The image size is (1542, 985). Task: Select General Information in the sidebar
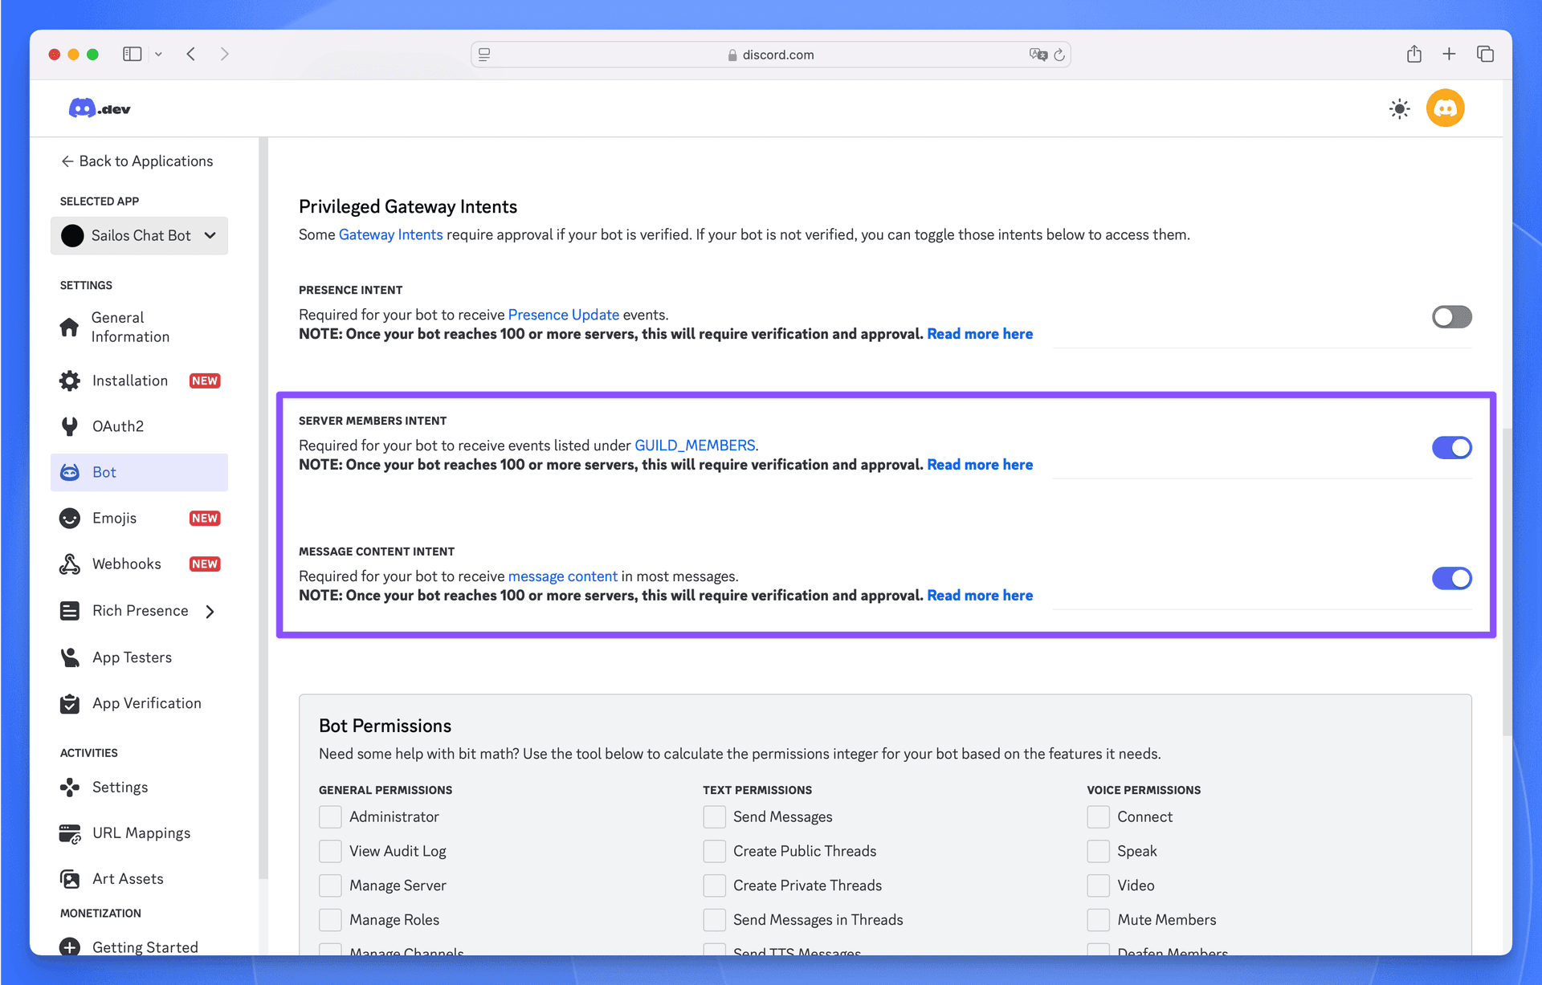(x=128, y=327)
